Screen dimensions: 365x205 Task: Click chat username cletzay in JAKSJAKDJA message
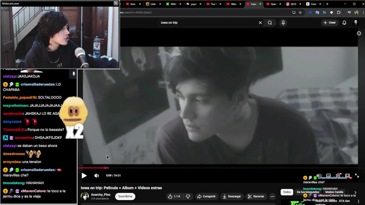coord(9,76)
